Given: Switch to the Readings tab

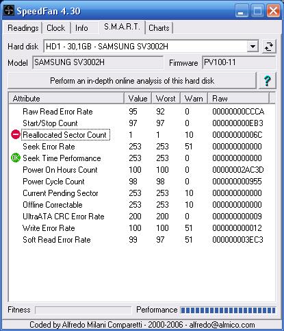Looking at the screenshot, I should 23,28.
